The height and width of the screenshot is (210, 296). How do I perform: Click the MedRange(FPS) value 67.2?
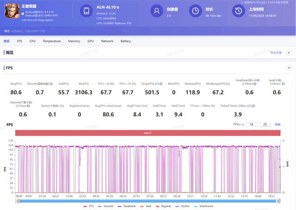[x=218, y=92]
